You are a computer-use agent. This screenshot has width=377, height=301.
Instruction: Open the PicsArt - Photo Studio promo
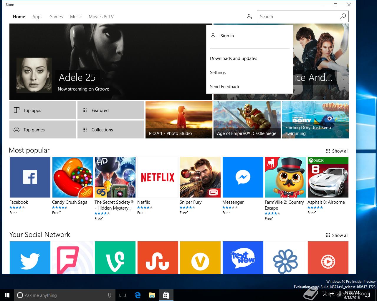tap(179, 120)
